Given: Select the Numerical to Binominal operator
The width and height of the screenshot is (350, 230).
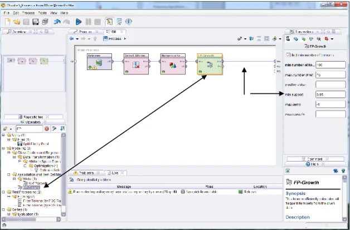Looking at the screenshot, I should [x=173, y=64].
